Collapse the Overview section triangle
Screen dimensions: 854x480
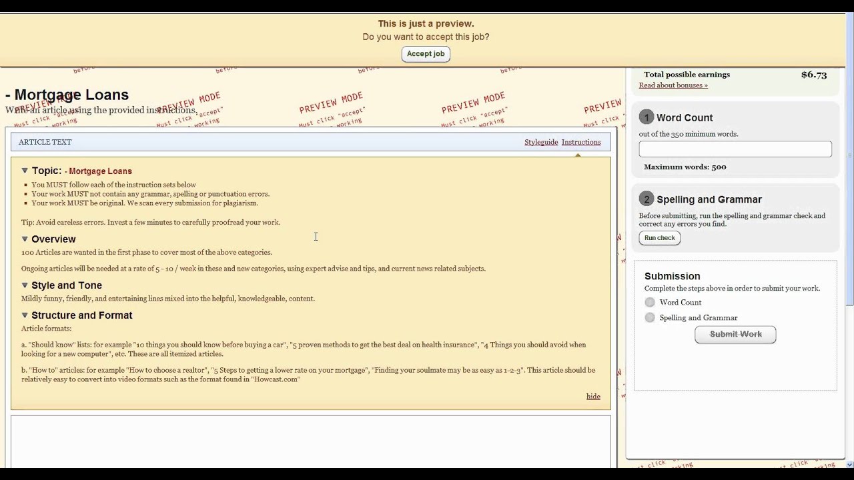[x=25, y=239]
